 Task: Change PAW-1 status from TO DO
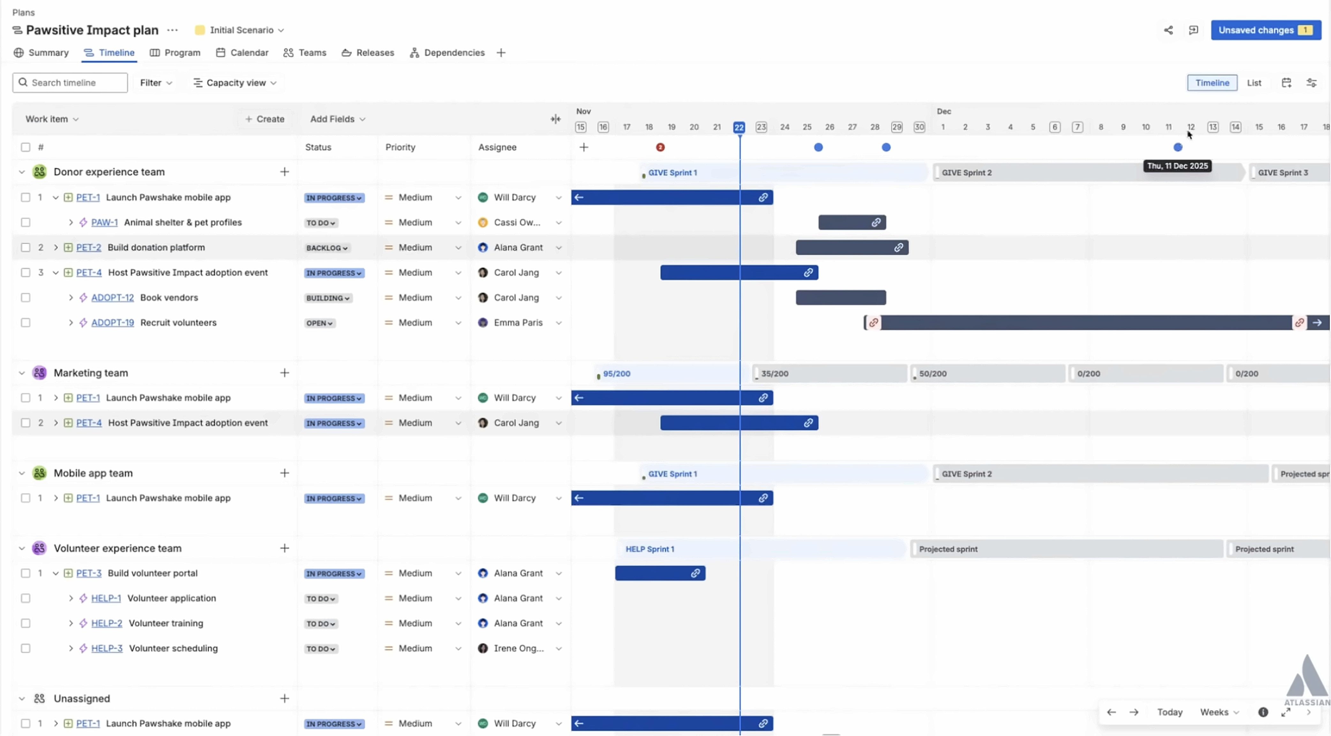pos(321,223)
